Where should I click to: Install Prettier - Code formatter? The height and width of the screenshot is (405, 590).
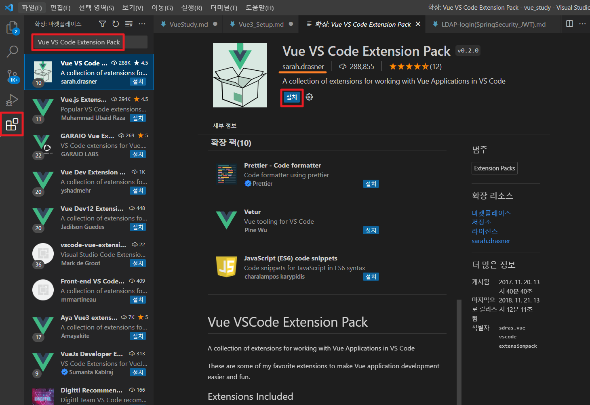371,184
